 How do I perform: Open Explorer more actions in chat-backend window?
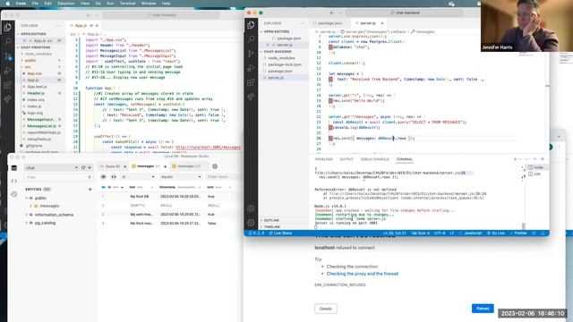pos(302,23)
